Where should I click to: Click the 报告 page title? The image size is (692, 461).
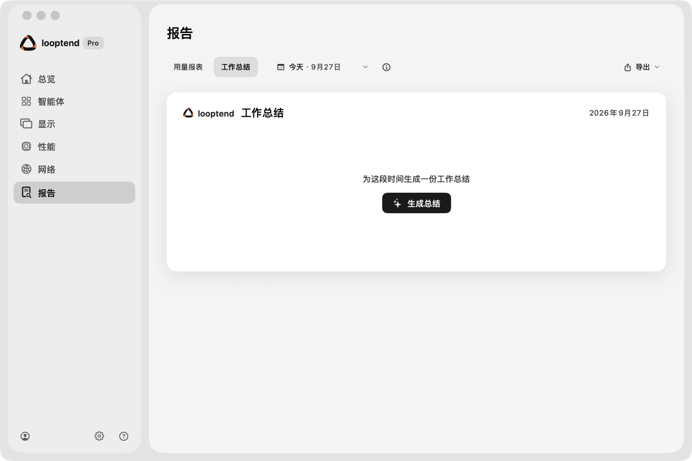(x=180, y=33)
